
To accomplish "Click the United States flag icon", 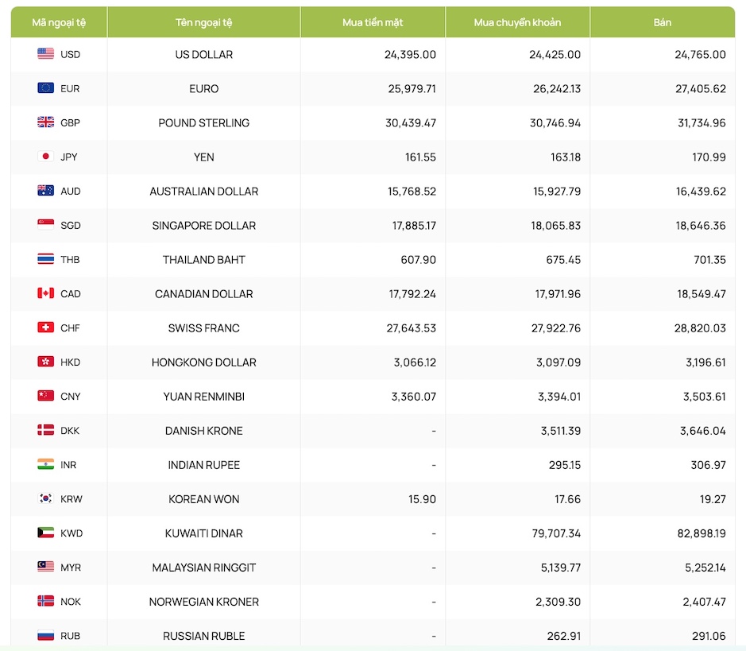I will coord(46,54).
